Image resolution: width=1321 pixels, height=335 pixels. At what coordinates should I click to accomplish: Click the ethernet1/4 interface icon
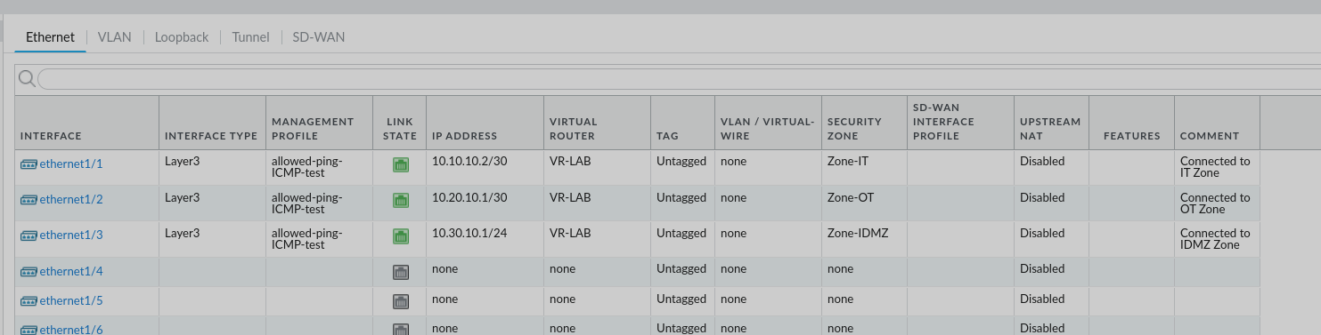click(29, 272)
